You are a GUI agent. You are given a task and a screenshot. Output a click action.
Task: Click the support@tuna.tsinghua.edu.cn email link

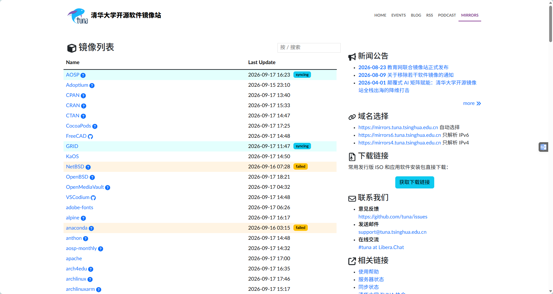tap(392, 232)
